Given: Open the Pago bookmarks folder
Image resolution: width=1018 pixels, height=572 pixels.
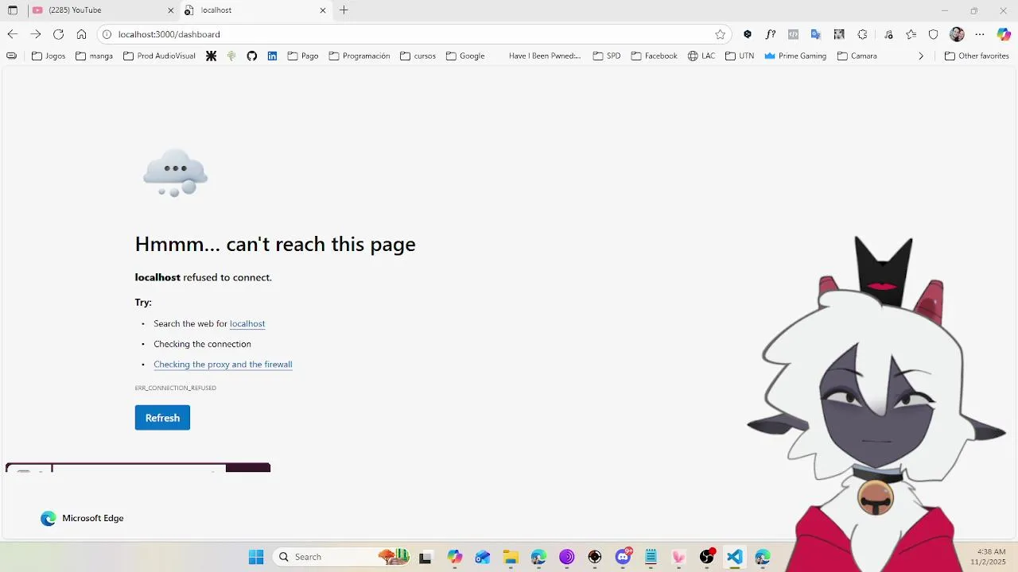Looking at the screenshot, I should tap(303, 56).
